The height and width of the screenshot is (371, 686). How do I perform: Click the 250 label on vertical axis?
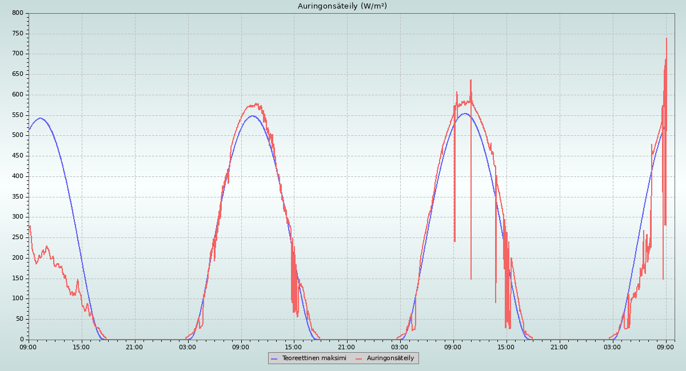(18, 237)
